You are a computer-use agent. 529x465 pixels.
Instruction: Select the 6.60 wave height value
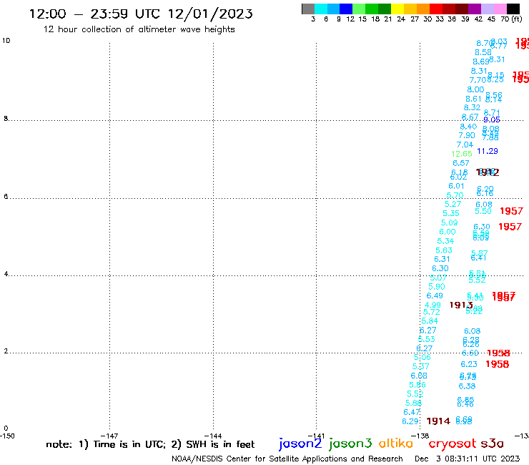click(470, 353)
